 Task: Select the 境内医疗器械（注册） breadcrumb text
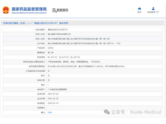(14, 23)
